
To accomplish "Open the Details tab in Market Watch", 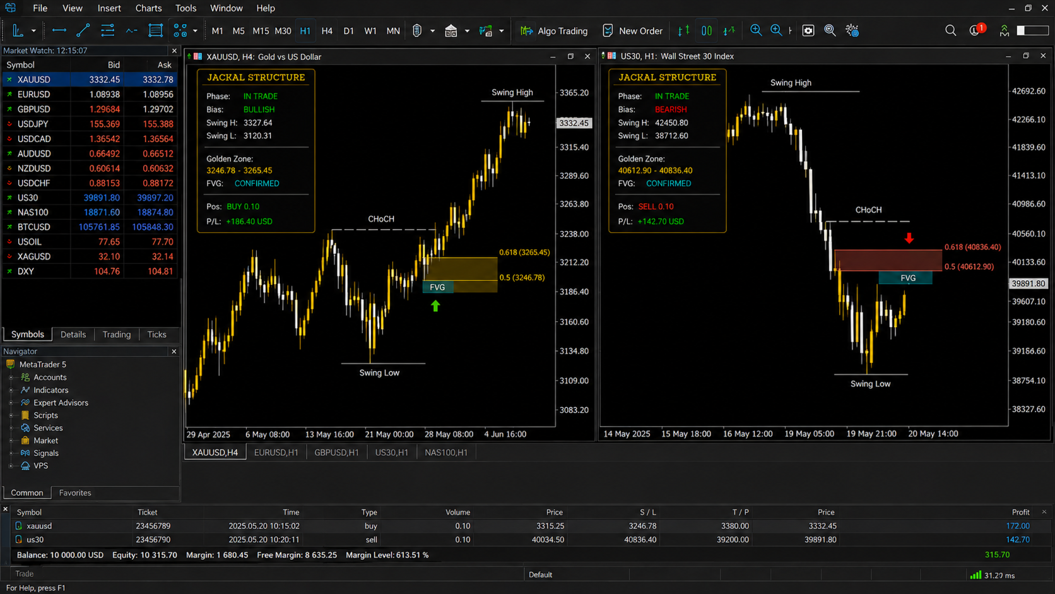I will [x=73, y=335].
